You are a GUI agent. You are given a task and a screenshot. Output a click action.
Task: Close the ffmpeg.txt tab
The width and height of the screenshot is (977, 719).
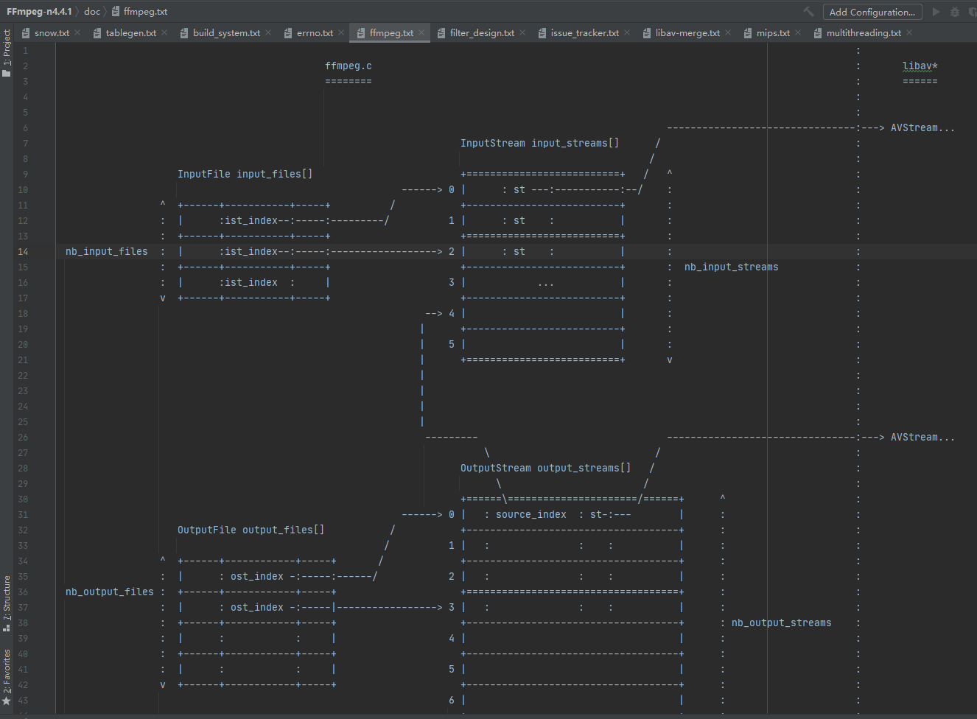click(x=421, y=32)
